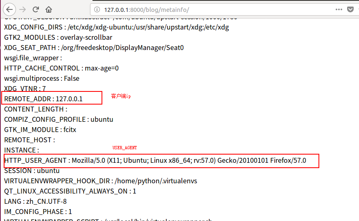Click the wsgi.multiprocess : False text
359x221 pixels.
(42, 78)
